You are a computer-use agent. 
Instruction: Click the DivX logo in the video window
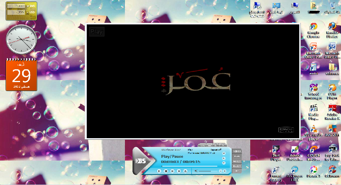click(286, 130)
